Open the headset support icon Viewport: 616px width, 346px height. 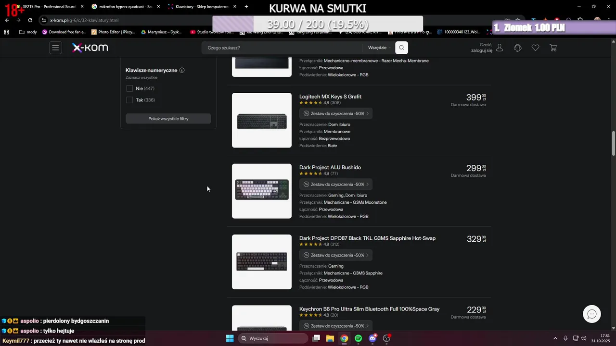[x=518, y=48]
